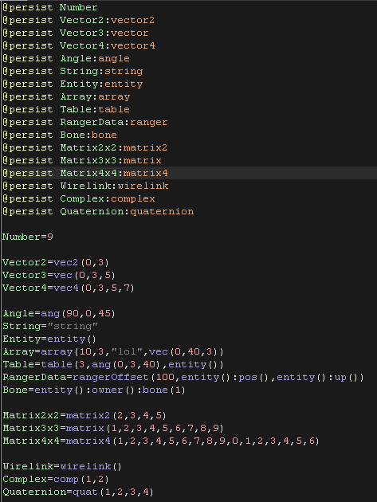Click the "string" literal in the String assignment
This screenshot has width=377, height=502.
(73, 326)
